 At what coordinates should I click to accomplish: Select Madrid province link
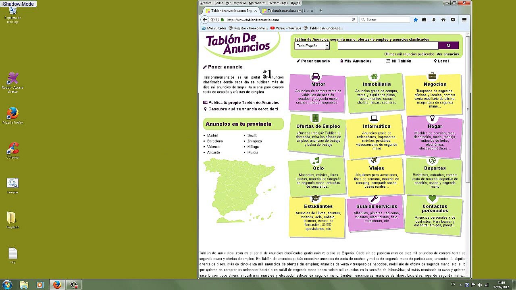click(x=212, y=135)
